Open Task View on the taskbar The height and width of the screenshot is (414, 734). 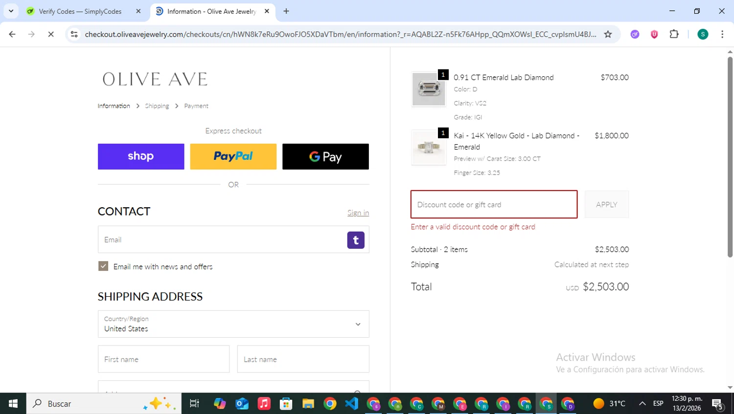point(194,404)
